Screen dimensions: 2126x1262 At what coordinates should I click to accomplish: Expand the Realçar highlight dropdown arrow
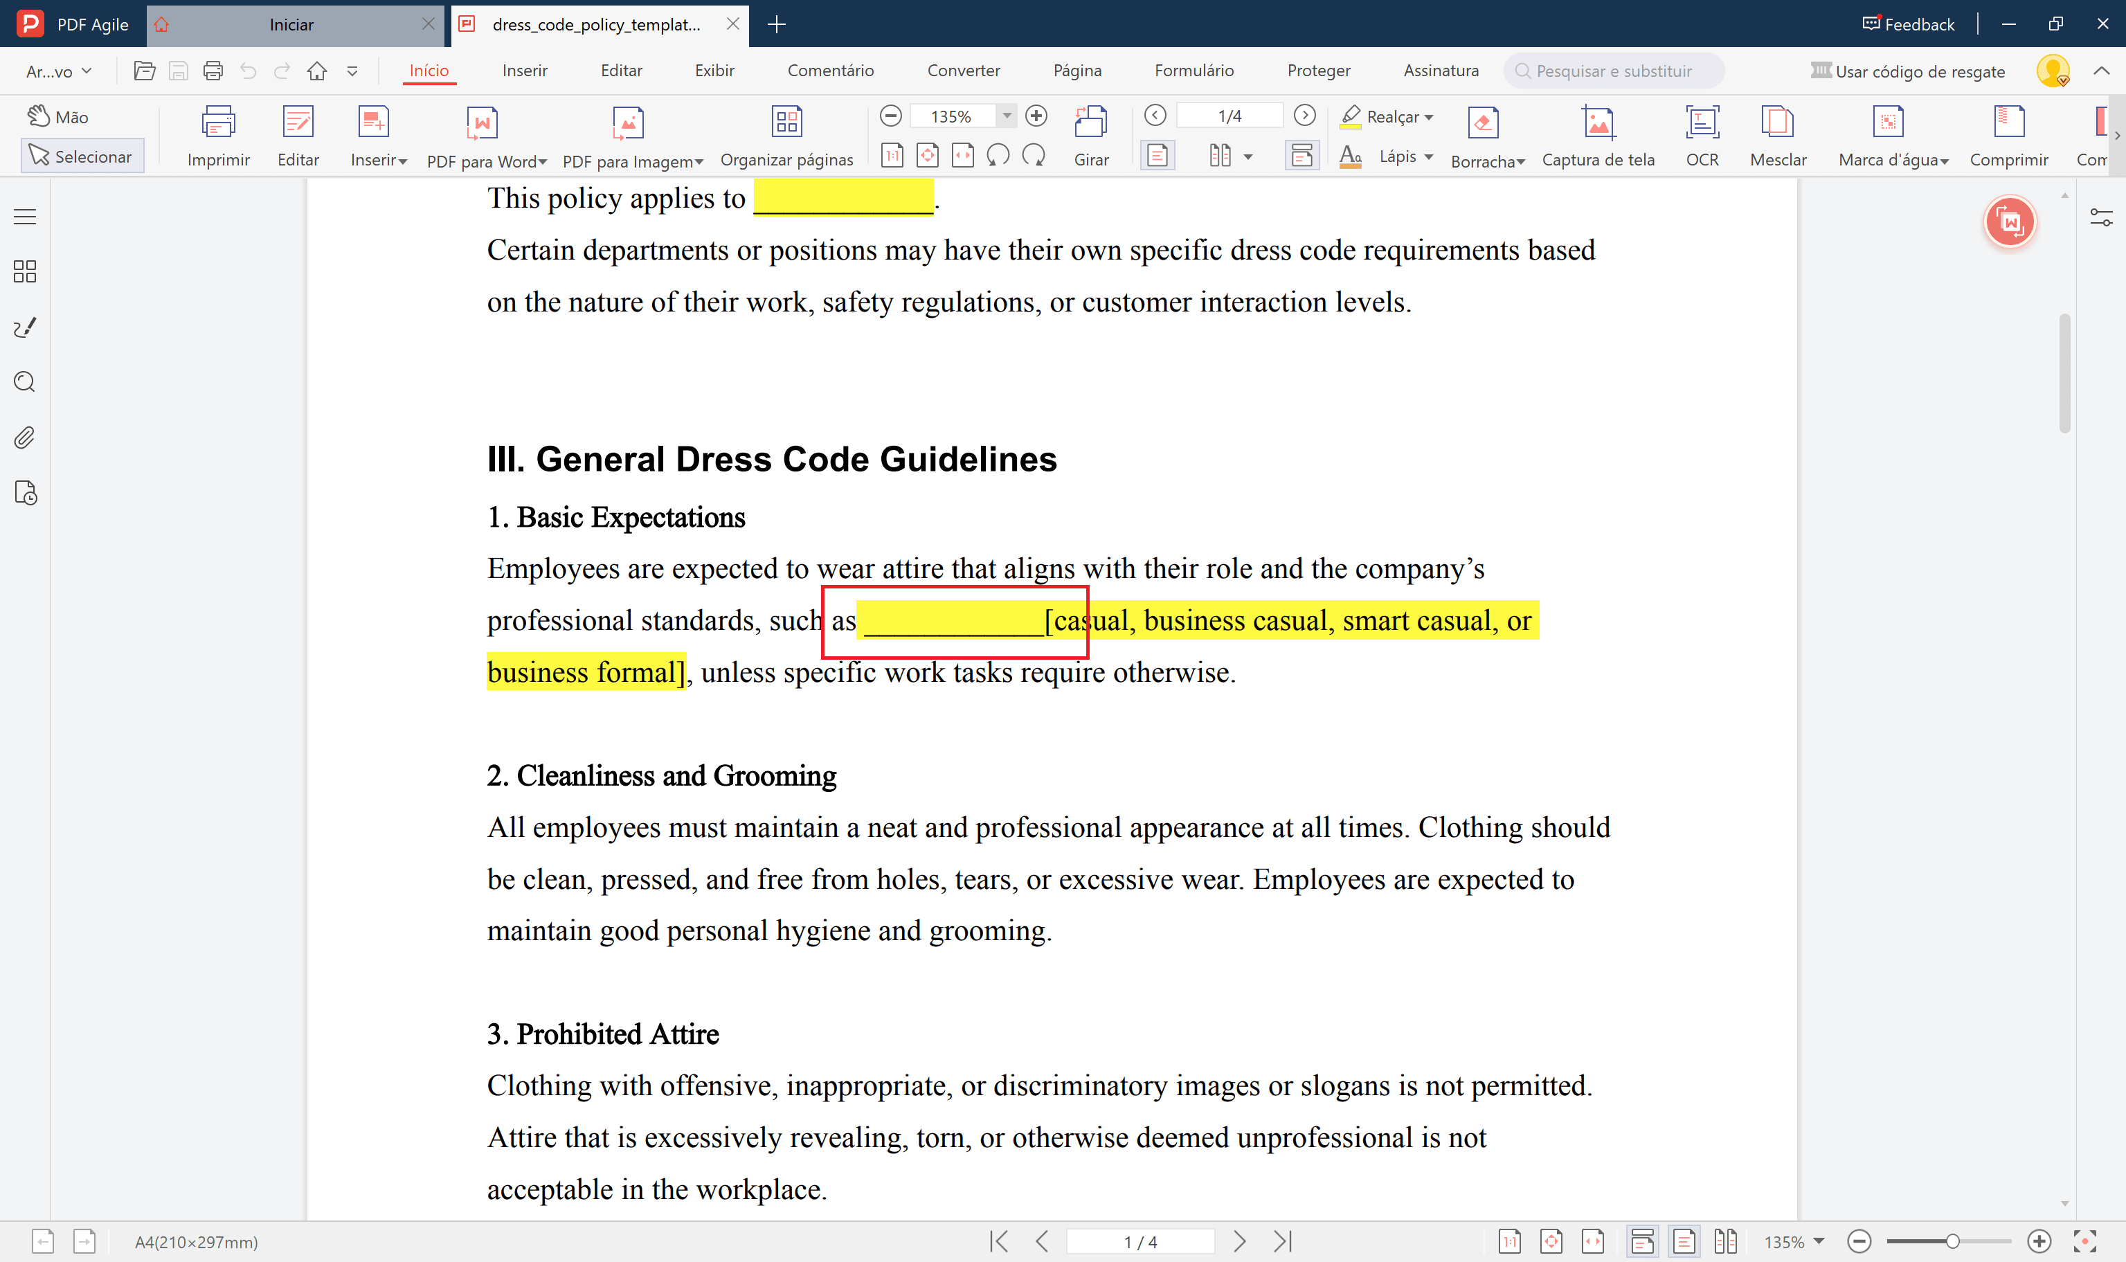[1430, 118]
